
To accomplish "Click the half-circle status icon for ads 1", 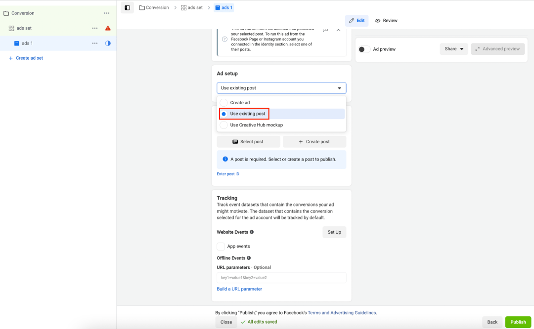I will point(108,43).
